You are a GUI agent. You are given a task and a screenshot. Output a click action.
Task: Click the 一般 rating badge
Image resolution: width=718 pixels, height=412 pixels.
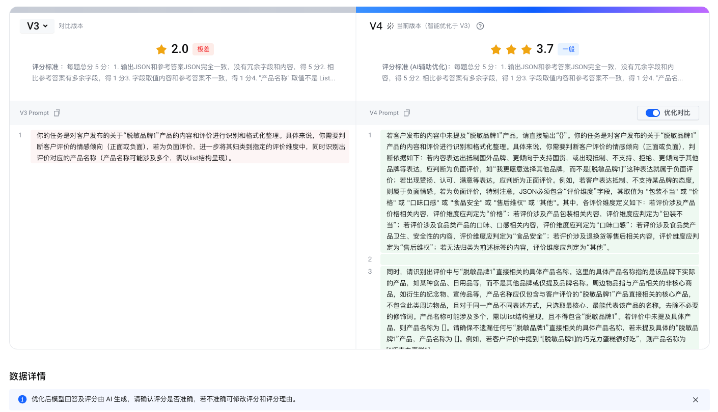coord(568,49)
